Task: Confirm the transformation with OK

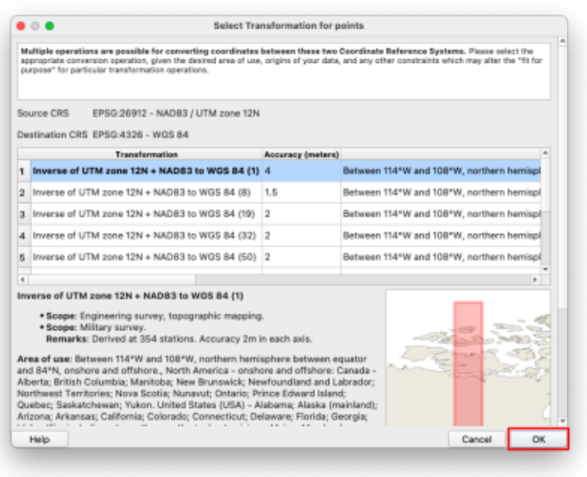Action: pos(538,439)
